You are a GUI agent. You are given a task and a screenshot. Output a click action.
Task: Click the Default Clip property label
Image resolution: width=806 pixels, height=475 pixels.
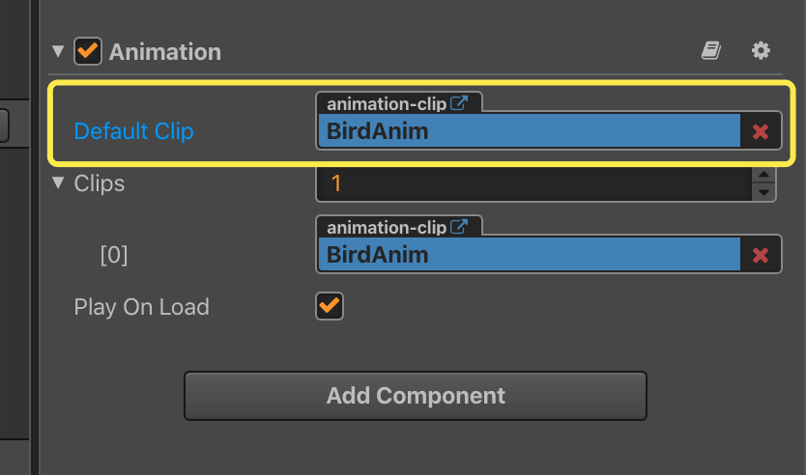[133, 131]
